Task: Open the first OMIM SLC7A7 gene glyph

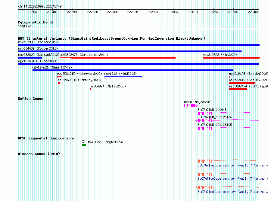Action: point(227,161)
